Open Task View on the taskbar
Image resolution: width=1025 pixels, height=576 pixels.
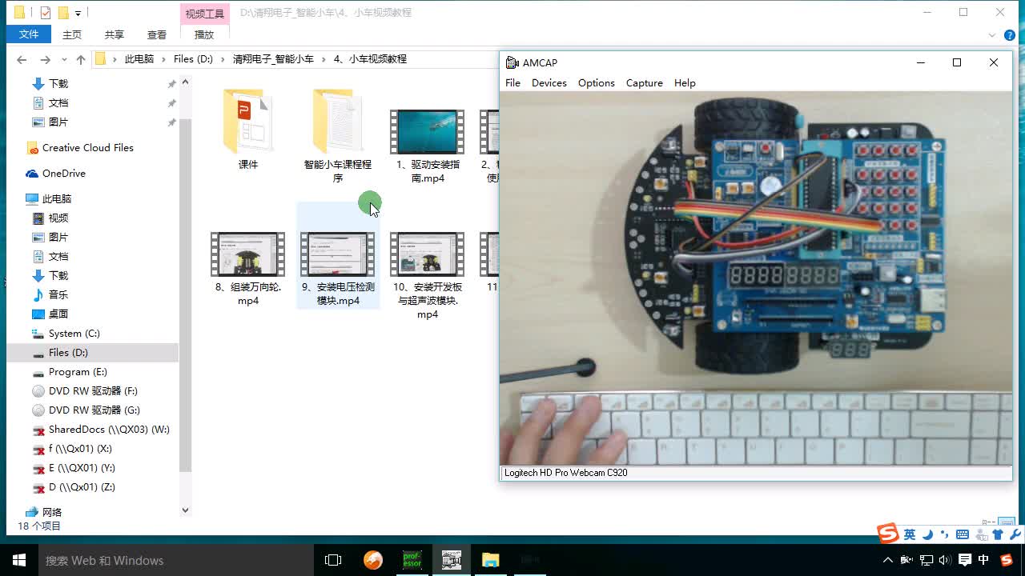(333, 560)
